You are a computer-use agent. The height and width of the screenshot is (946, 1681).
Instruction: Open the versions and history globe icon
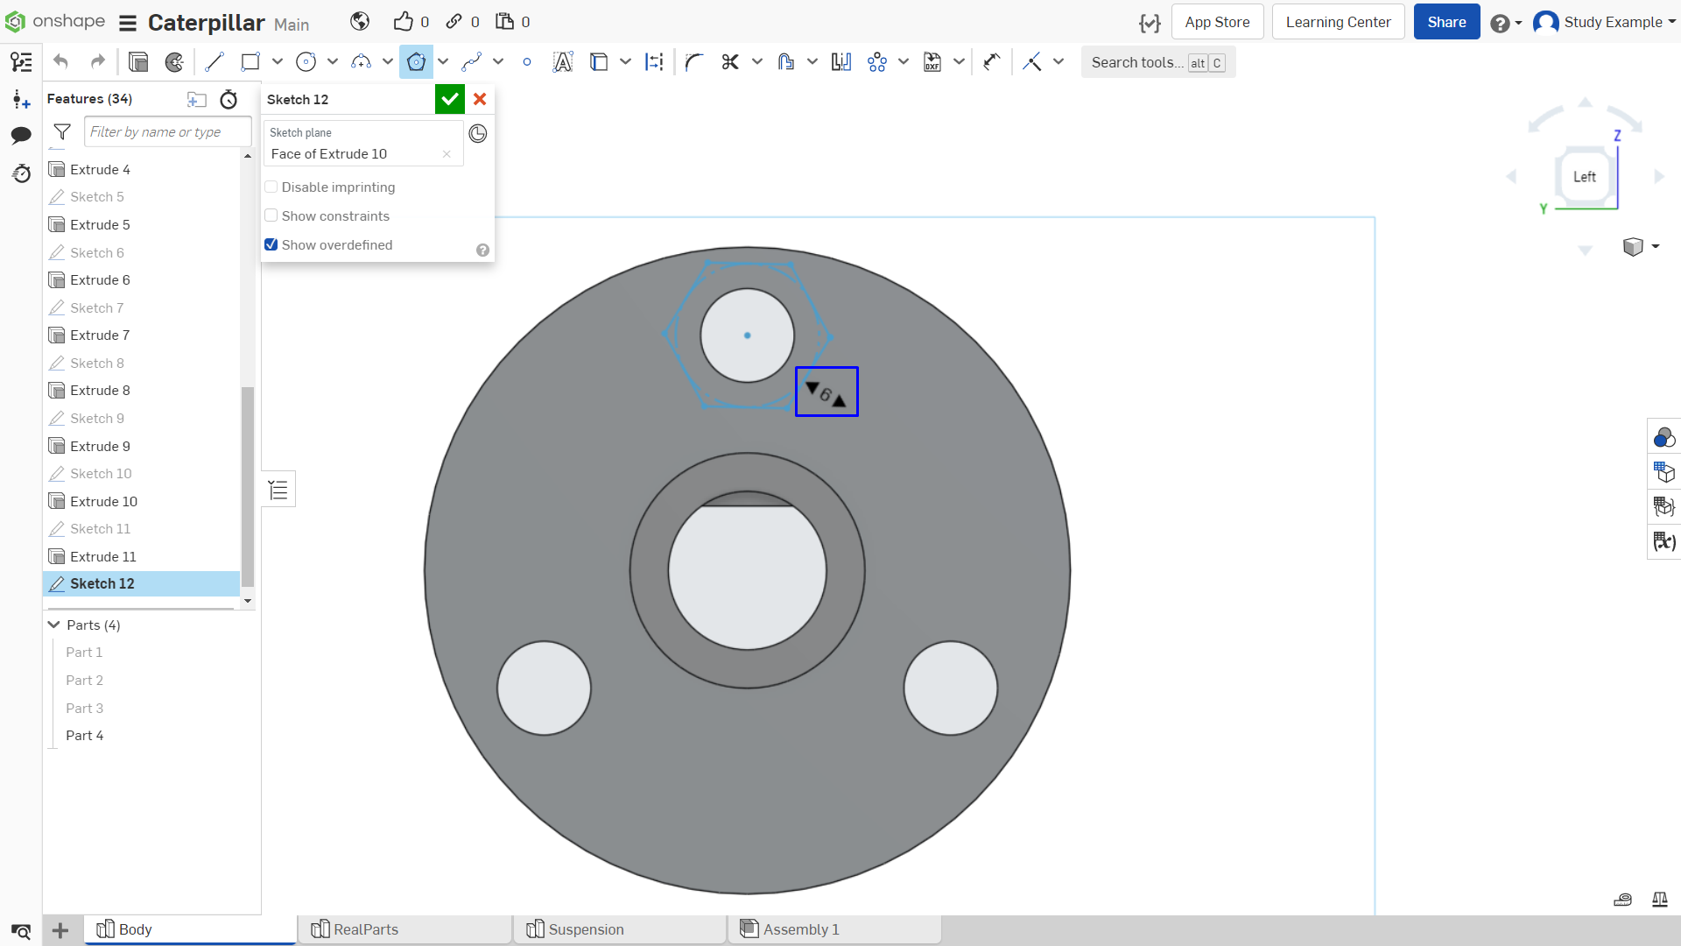click(360, 22)
